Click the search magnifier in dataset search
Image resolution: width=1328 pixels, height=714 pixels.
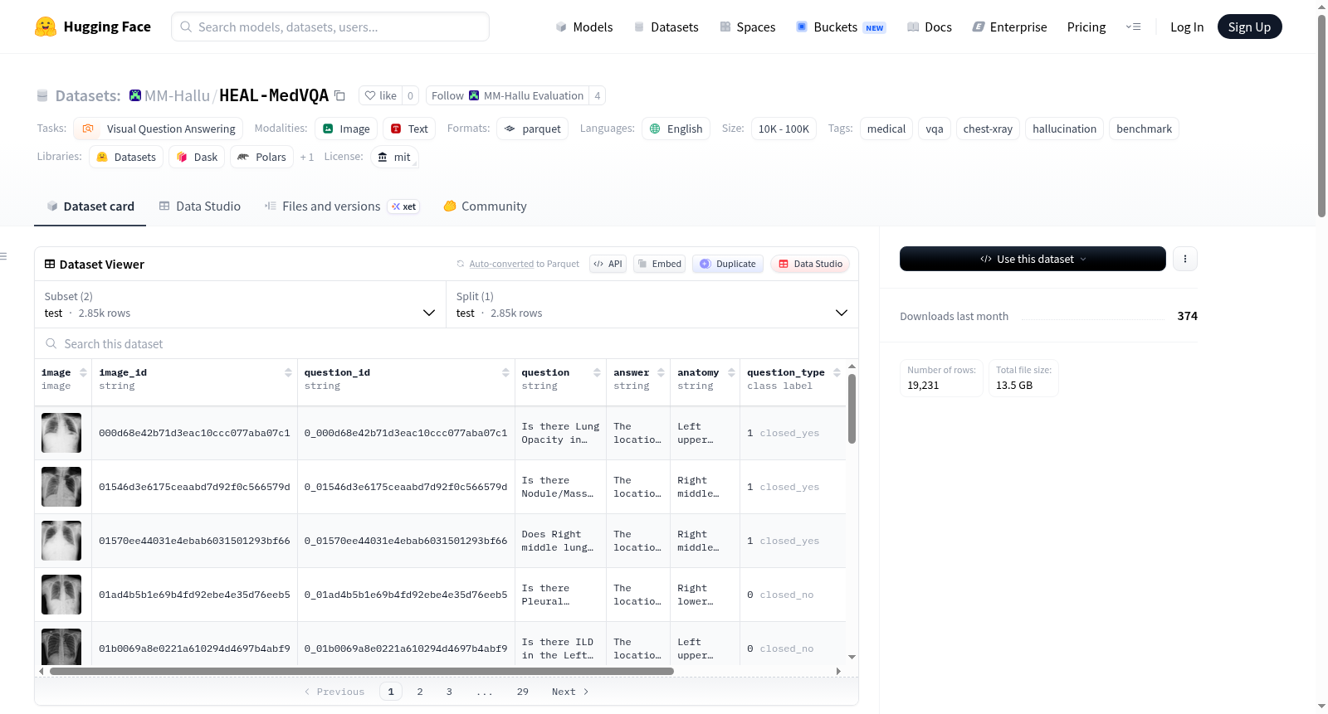pyautogui.click(x=51, y=344)
